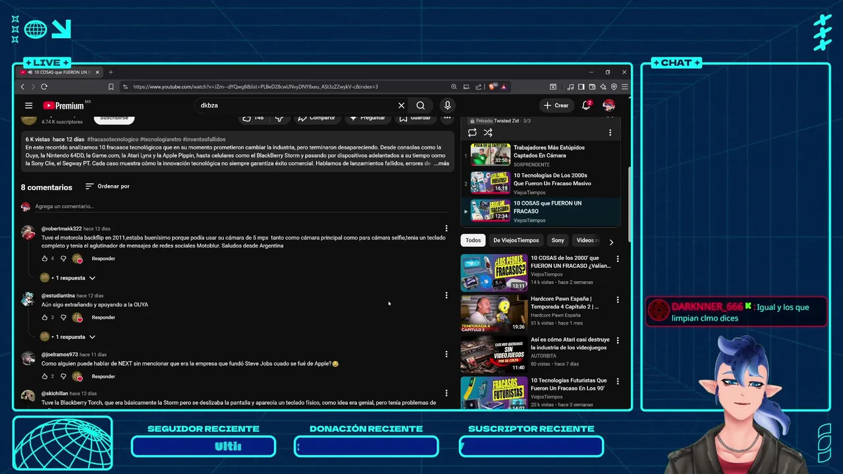
Task: Like @estudiantina's comment
Action: tap(45, 317)
